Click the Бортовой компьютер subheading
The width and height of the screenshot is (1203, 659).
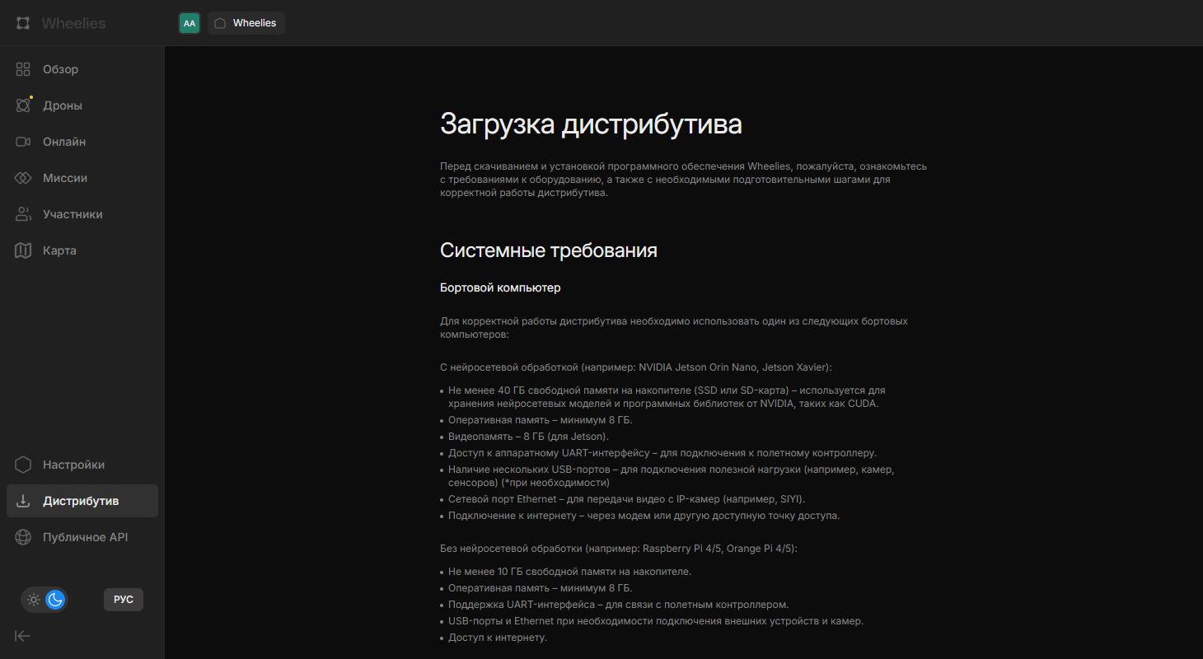(500, 287)
